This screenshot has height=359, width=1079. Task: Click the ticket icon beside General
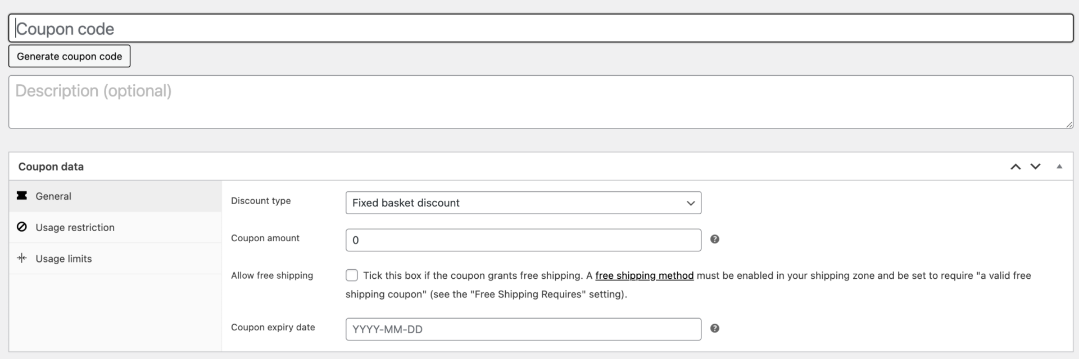[x=22, y=196]
